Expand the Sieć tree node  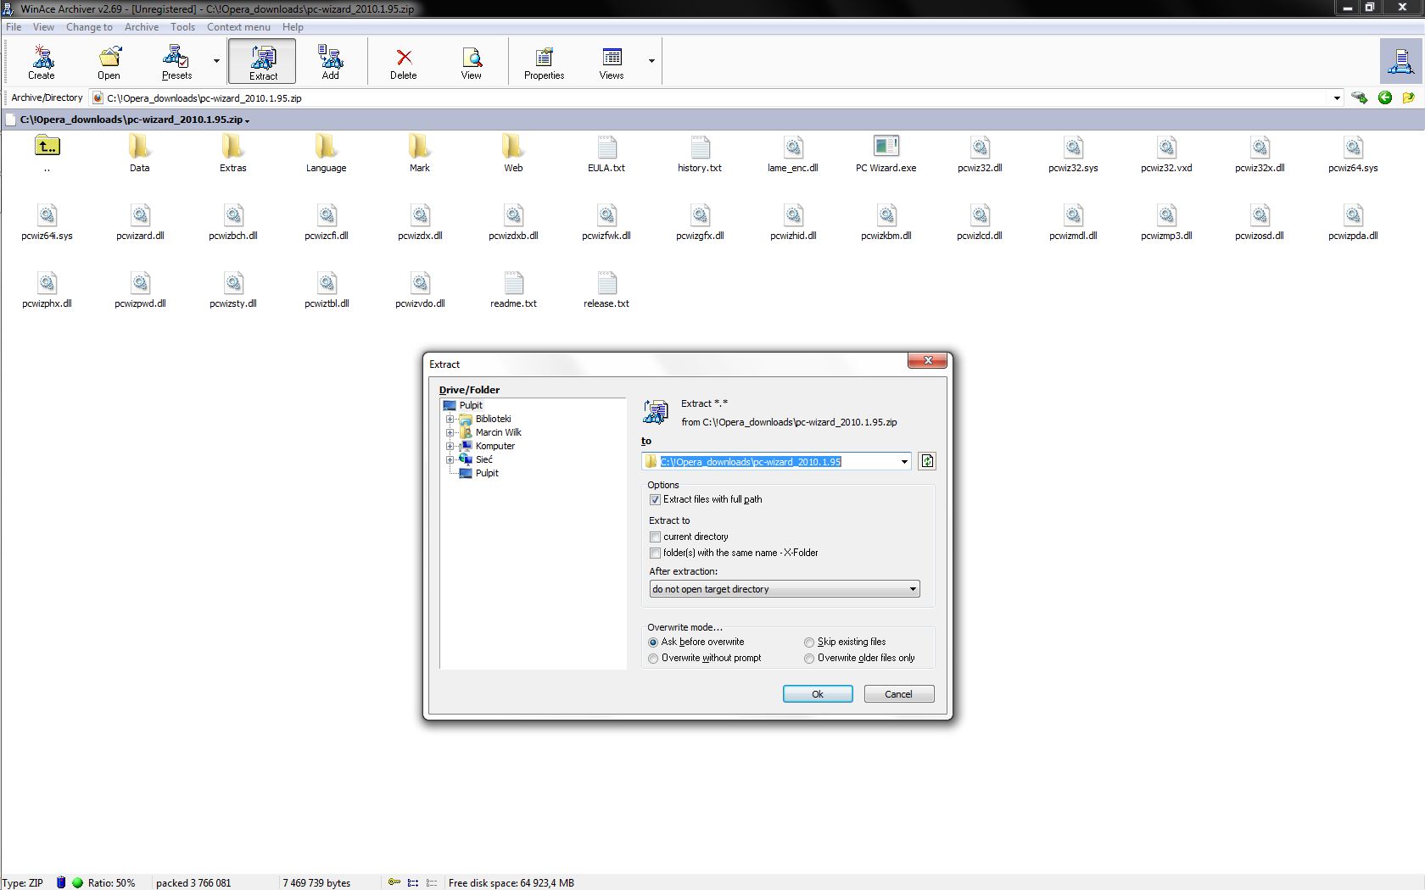(x=450, y=460)
